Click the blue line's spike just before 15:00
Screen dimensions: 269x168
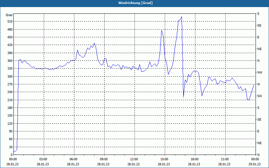point(162,31)
